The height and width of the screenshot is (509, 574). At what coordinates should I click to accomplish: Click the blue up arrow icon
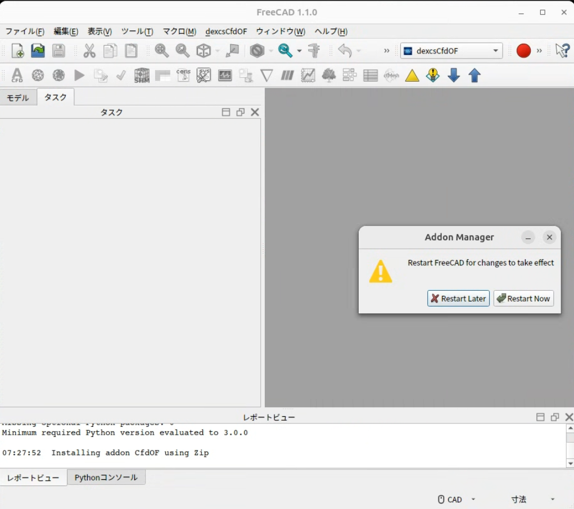click(474, 75)
